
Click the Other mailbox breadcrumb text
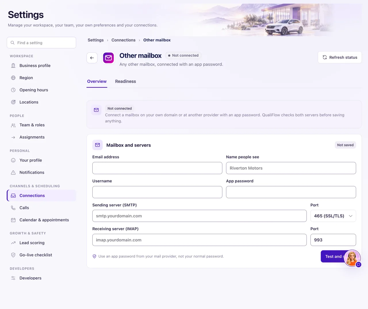(157, 40)
